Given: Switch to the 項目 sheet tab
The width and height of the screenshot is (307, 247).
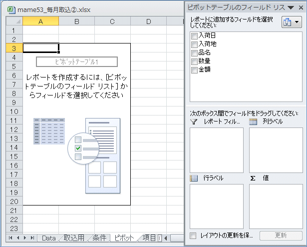Looking at the screenshot, I should pyautogui.click(x=149, y=238).
